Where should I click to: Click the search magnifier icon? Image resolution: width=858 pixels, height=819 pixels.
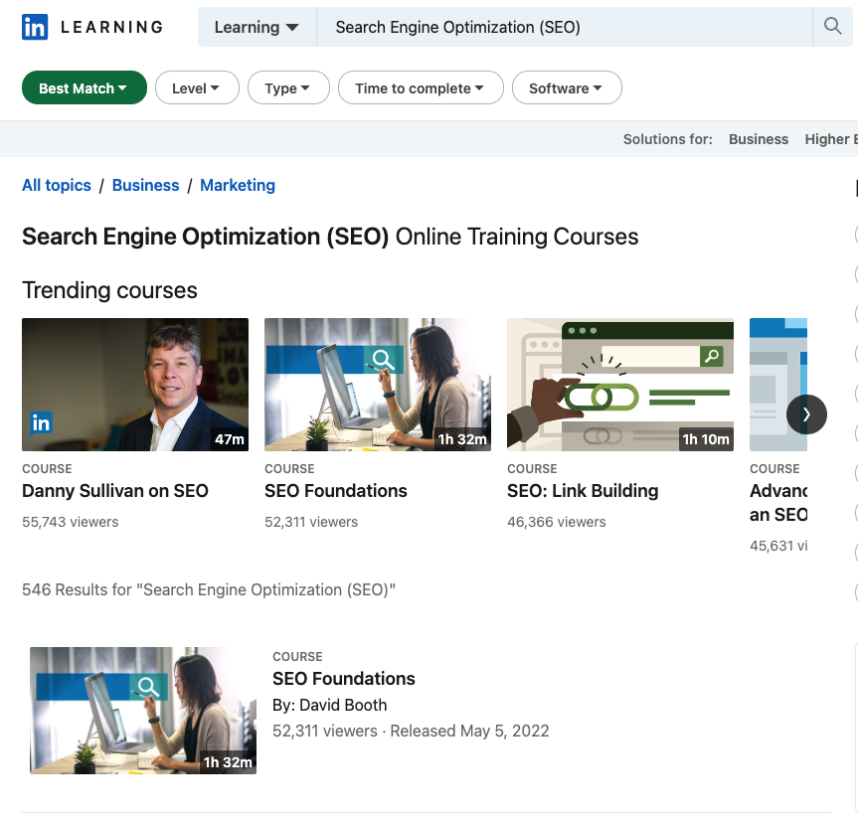click(x=832, y=26)
